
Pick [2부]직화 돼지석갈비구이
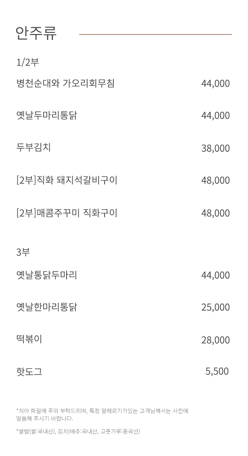pyautogui.click(x=67, y=180)
